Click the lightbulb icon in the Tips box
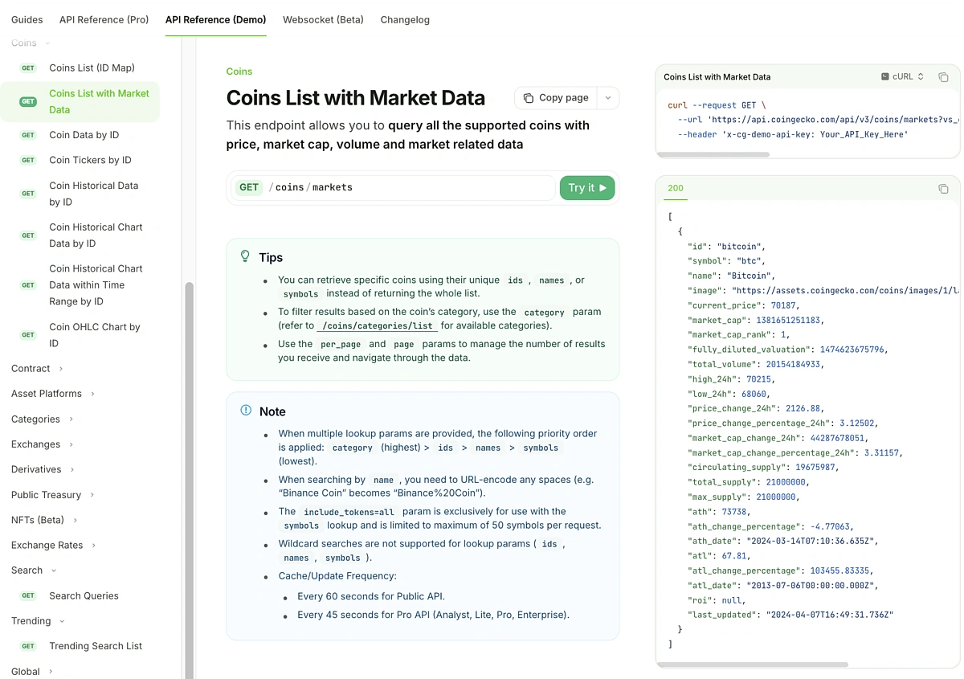 pos(245,255)
